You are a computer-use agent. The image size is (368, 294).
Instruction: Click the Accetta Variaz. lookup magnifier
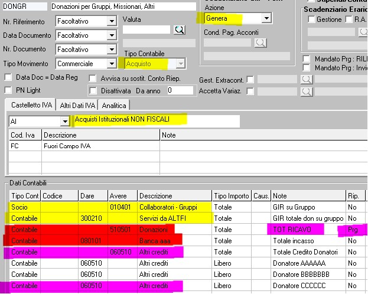pos(306,92)
